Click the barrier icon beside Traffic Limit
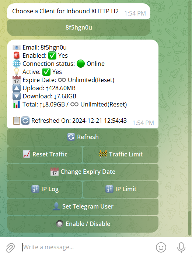The width and height of the screenshot is (192, 257). point(103,154)
